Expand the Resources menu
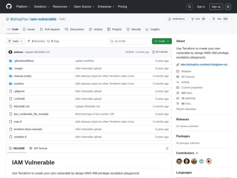 61,7
